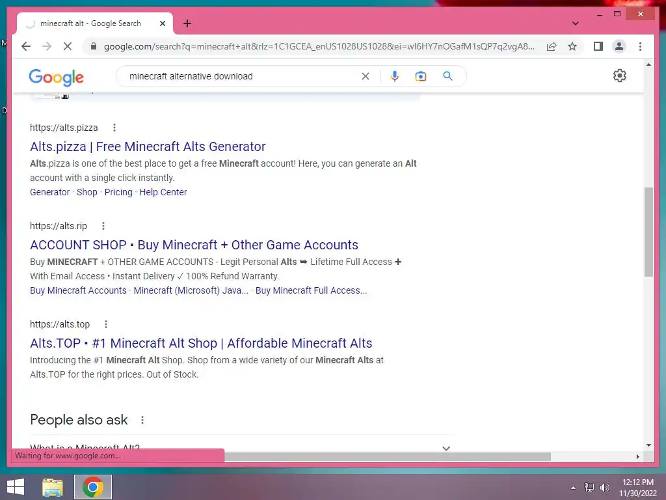
Task: Open Chrome side panel
Action: click(598, 46)
